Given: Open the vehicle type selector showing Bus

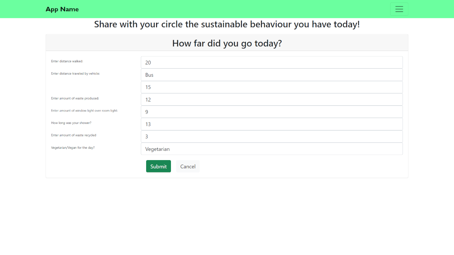Looking at the screenshot, I should pyautogui.click(x=272, y=75).
